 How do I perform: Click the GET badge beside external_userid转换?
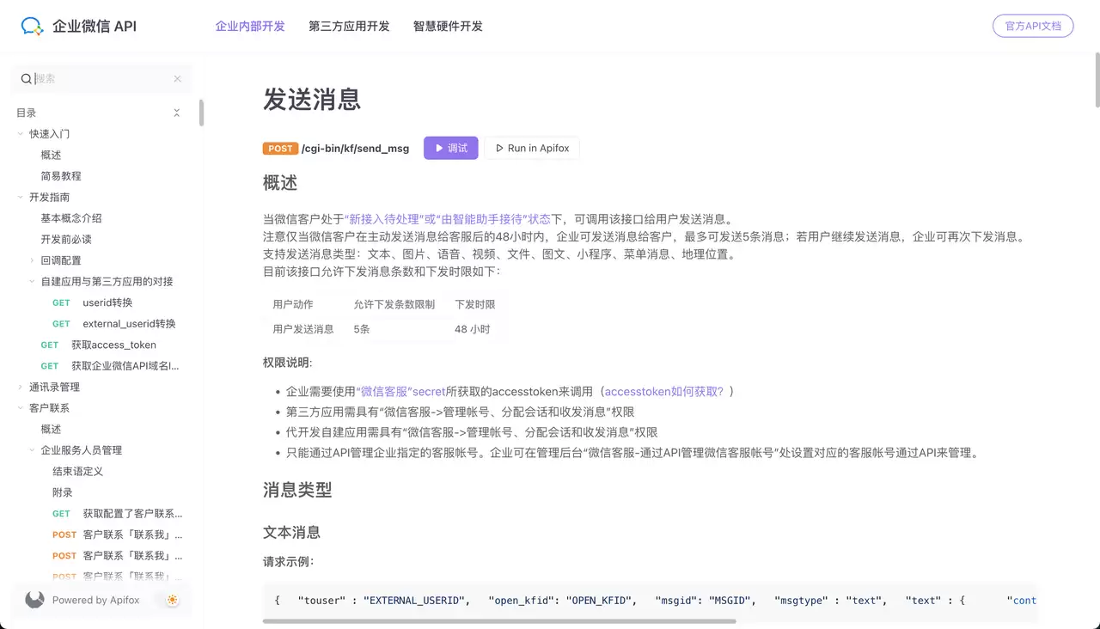tap(61, 324)
